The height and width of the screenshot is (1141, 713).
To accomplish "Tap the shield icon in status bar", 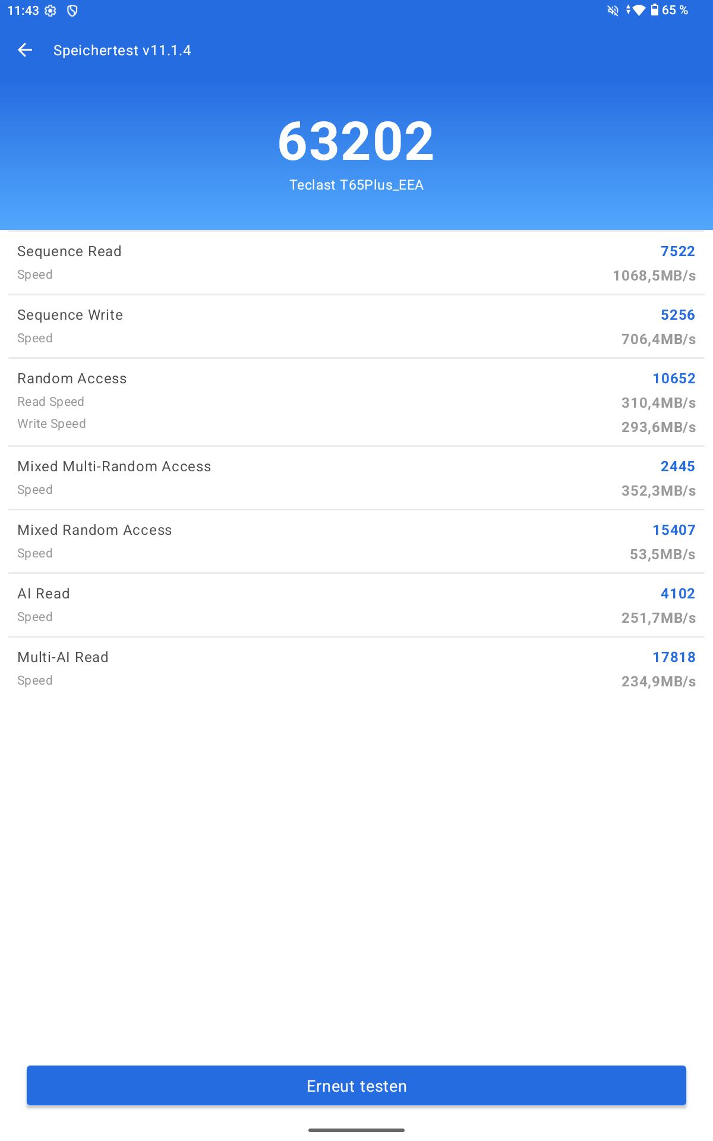I will 72,11.
